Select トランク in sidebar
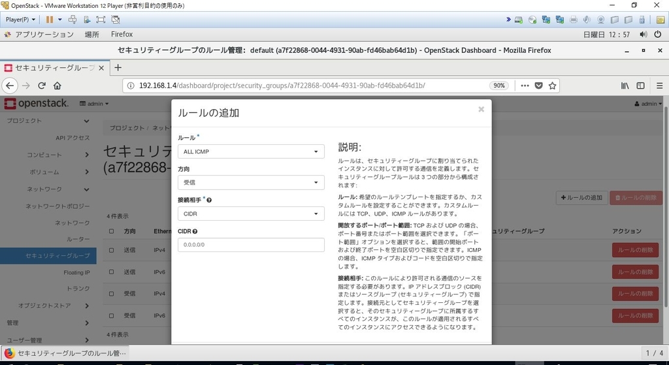Image resolution: width=669 pixels, height=365 pixels. point(78,289)
